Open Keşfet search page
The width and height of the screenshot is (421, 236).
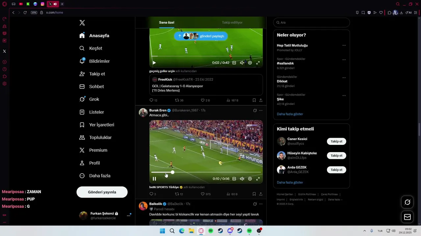pyautogui.click(x=91, y=48)
